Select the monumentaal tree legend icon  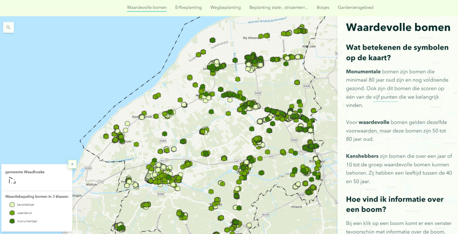tap(12, 221)
